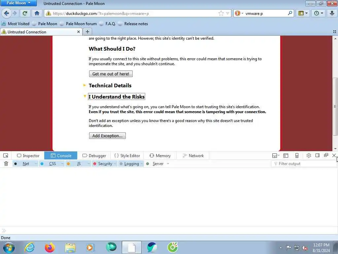
Task: Open the bookmarks menu button
Action: (x=303, y=13)
